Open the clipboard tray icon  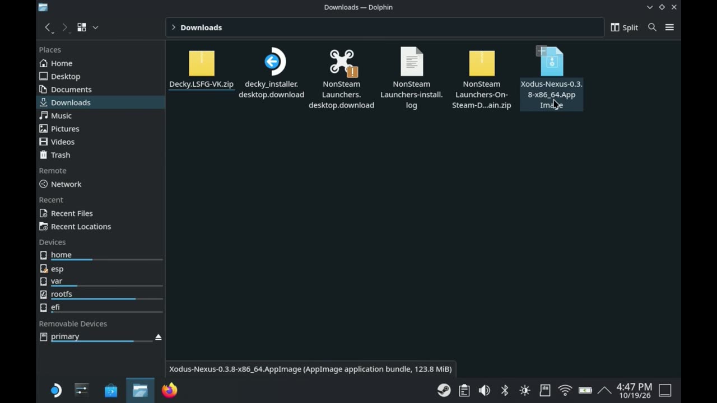pyautogui.click(x=464, y=390)
